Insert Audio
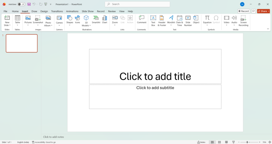Image resolution: width=272 pixels, height=144 pixels. click(234, 21)
